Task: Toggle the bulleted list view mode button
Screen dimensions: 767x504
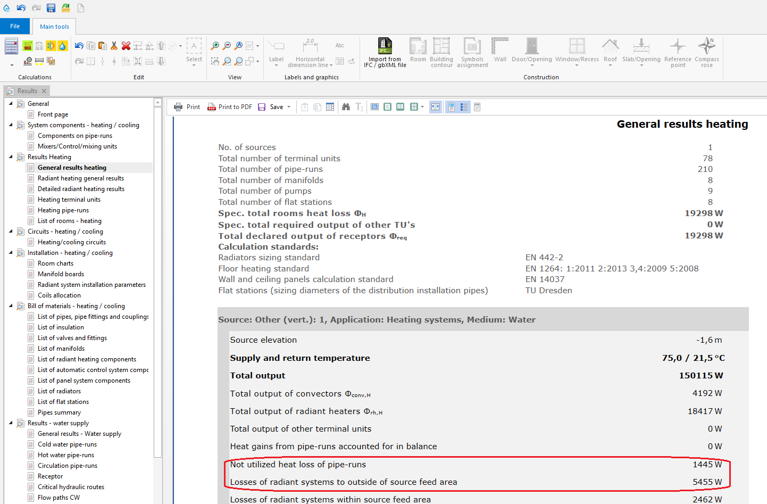Action: coord(464,107)
